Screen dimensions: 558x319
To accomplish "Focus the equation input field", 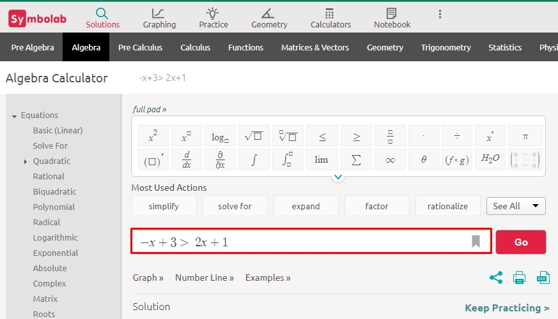I will click(311, 241).
